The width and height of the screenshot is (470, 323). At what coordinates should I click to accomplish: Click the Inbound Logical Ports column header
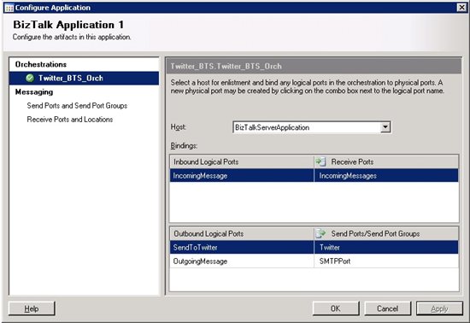click(x=242, y=161)
